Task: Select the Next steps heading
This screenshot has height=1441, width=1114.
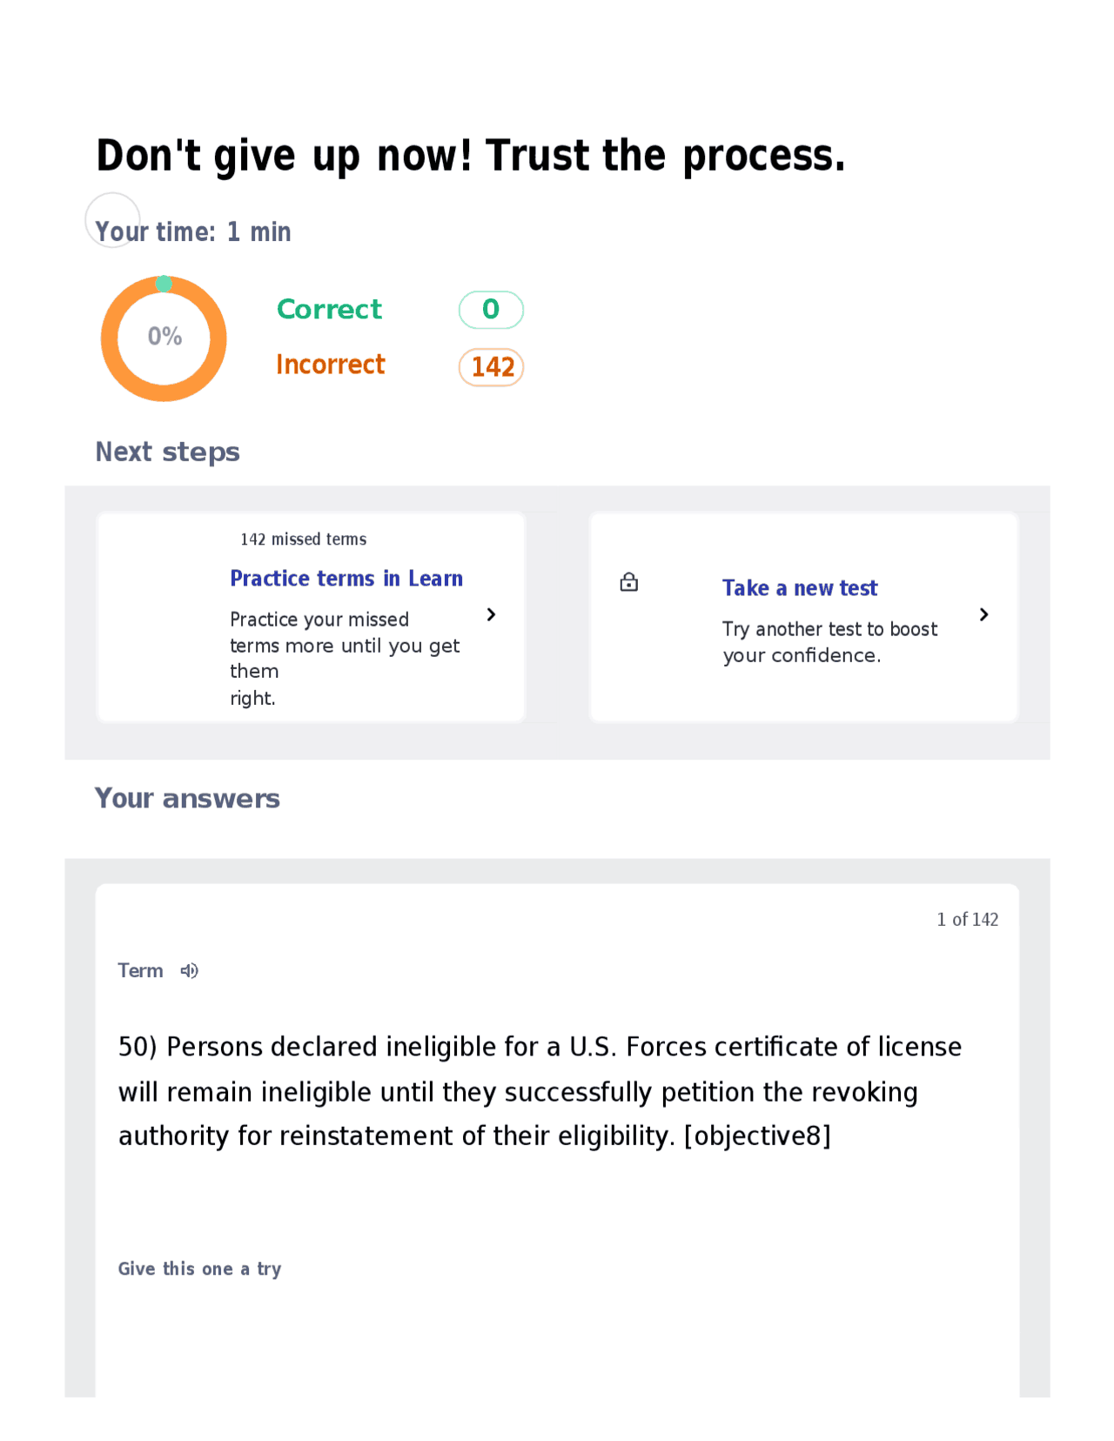Action: (x=167, y=452)
